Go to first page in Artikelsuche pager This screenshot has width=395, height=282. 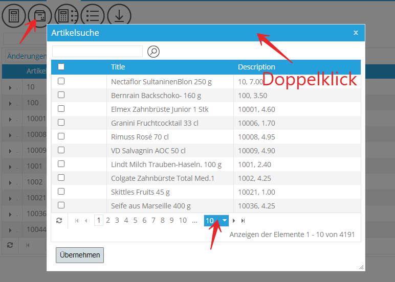coord(77,221)
